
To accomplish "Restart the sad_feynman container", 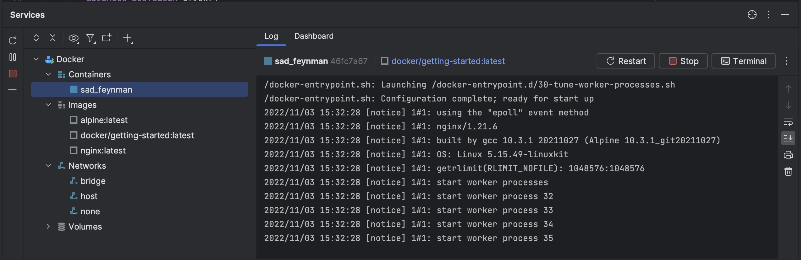I will pos(626,61).
